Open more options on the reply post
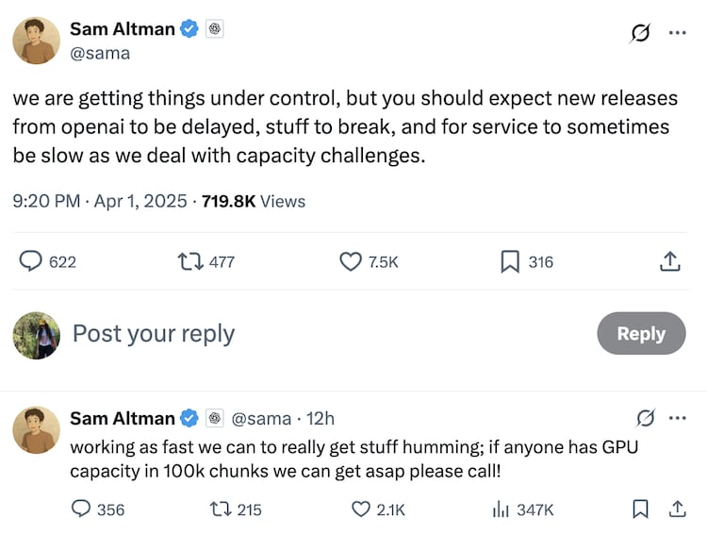This screenshot has width=707, height=534. (x=677, y=418)
